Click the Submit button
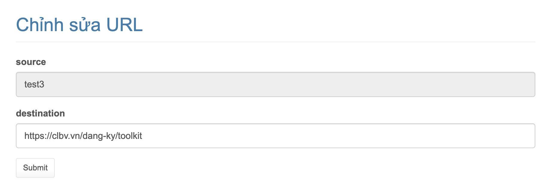This screenshot has height=188, width=550. click(35, 168)
